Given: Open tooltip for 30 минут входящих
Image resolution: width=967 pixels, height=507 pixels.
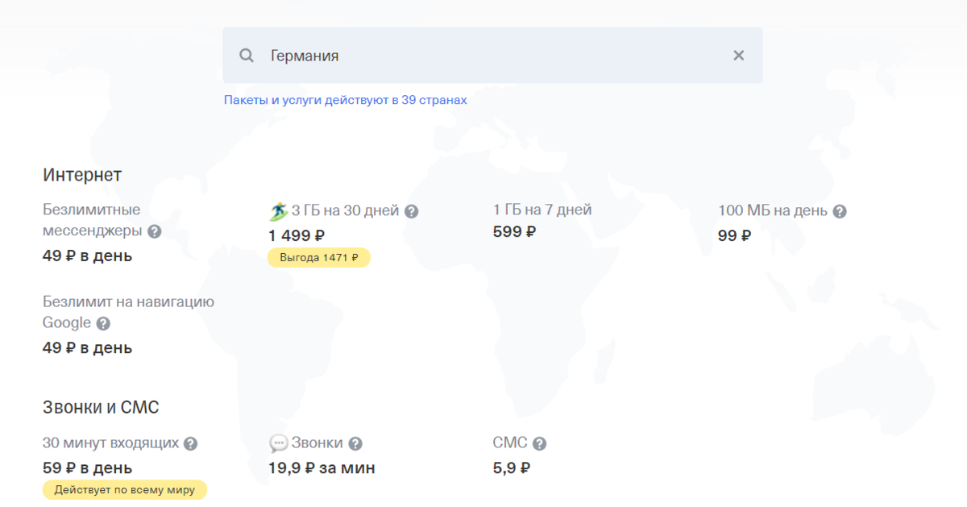Looking at the screenshot, I should tap(190, 443).
